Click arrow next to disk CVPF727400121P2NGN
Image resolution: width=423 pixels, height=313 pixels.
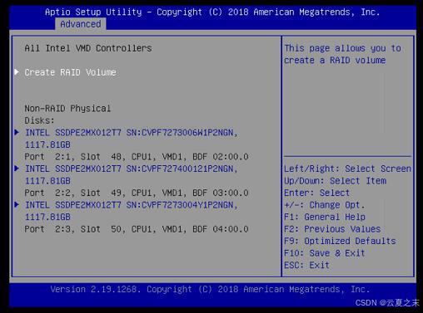pos(17,169)
